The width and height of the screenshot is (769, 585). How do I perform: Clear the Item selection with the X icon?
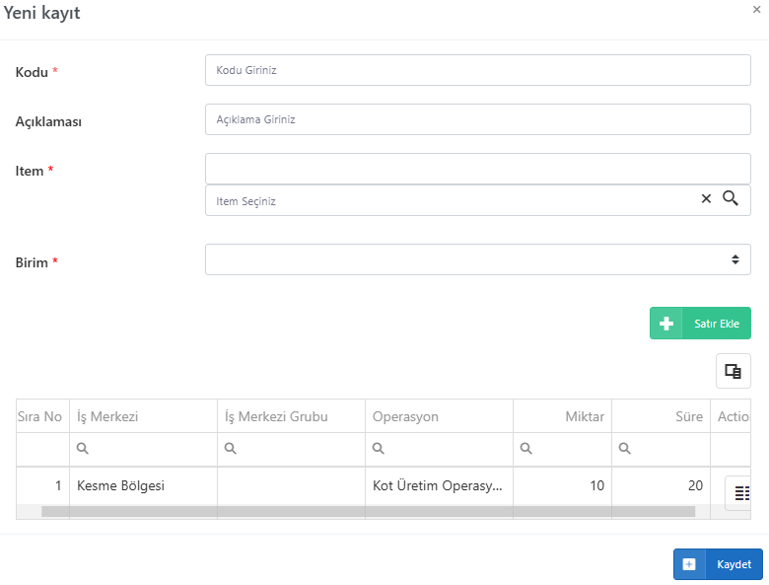[706, 198]
